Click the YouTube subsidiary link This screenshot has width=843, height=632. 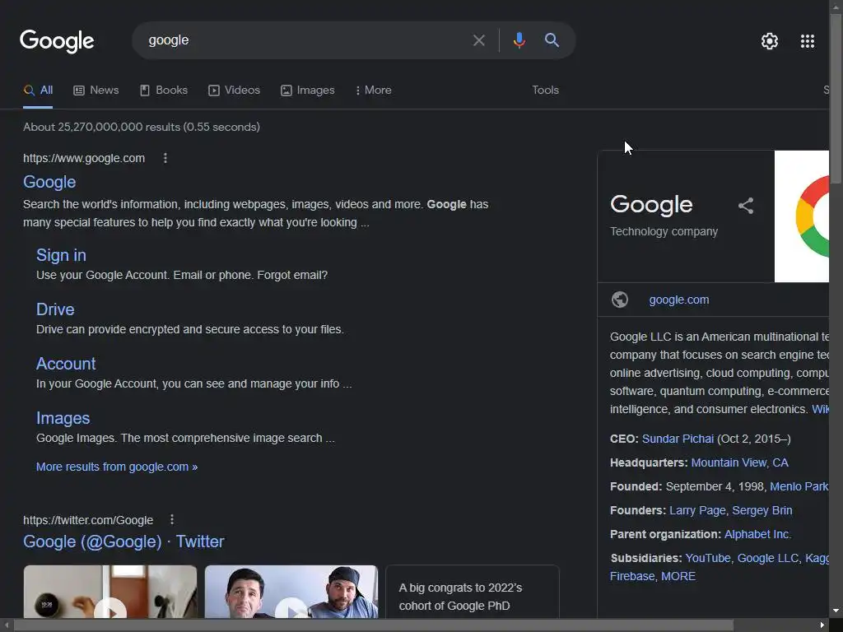tap(707, 558)
